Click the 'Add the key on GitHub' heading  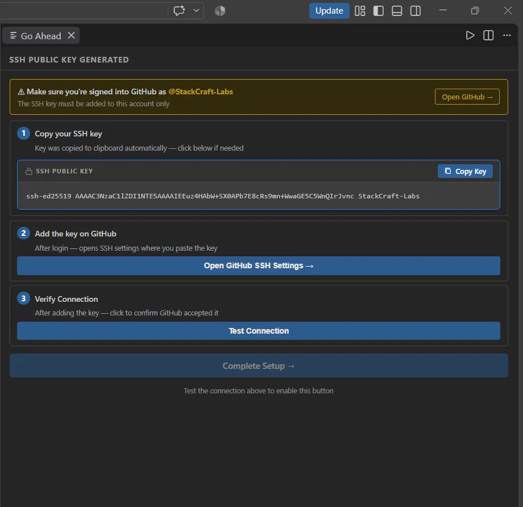point(76,234)
